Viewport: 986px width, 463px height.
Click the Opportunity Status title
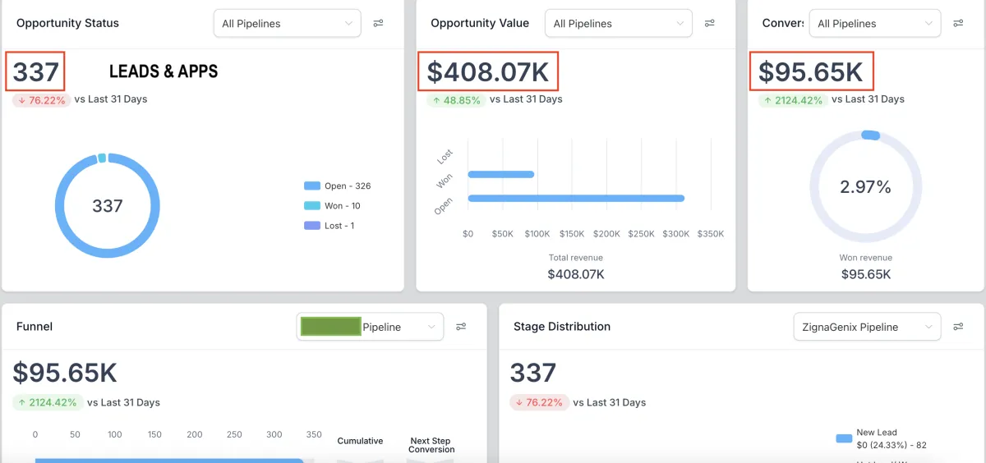(67, 23)
